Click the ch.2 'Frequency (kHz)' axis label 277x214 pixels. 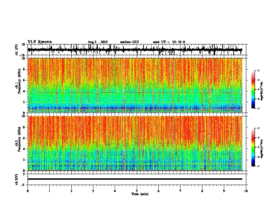tap(19, 139)
